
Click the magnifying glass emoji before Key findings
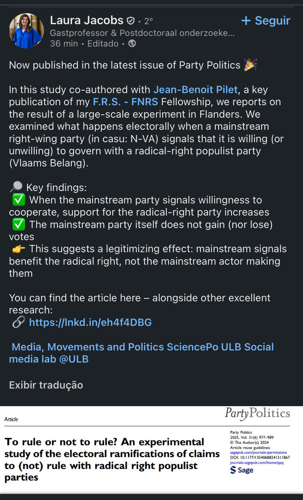point(16,187)
